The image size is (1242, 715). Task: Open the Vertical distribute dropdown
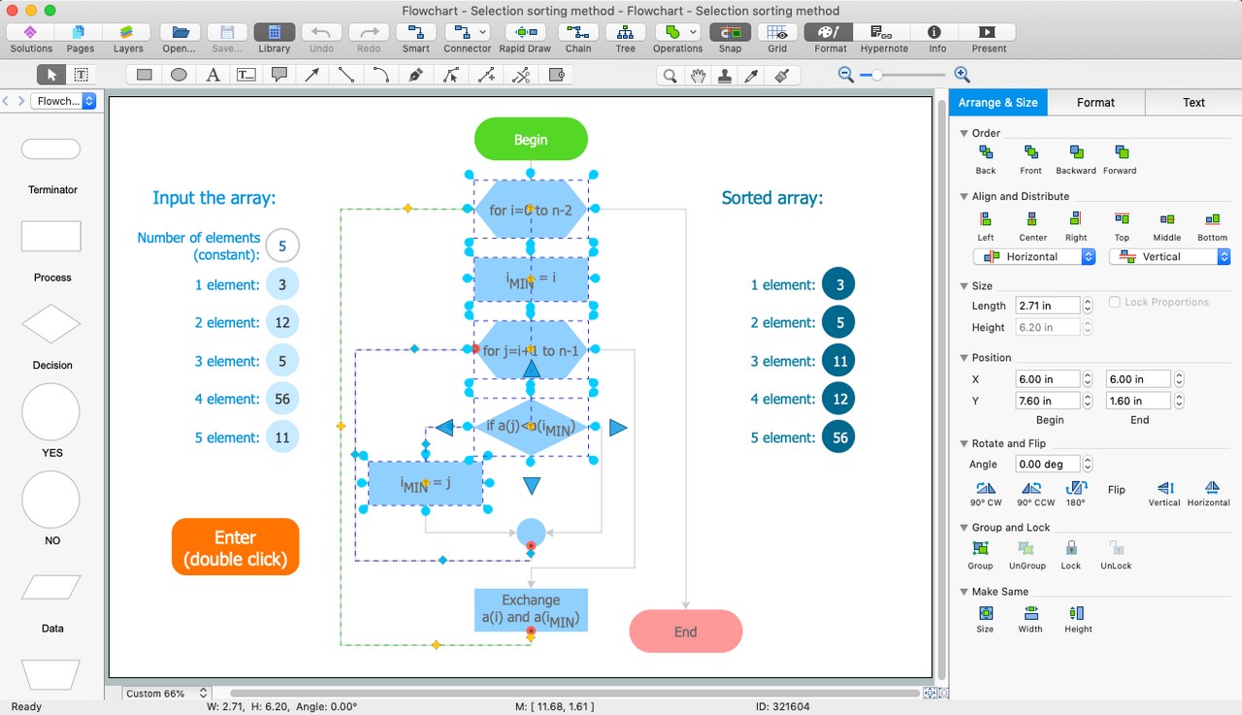click(x=1169, y=257)
